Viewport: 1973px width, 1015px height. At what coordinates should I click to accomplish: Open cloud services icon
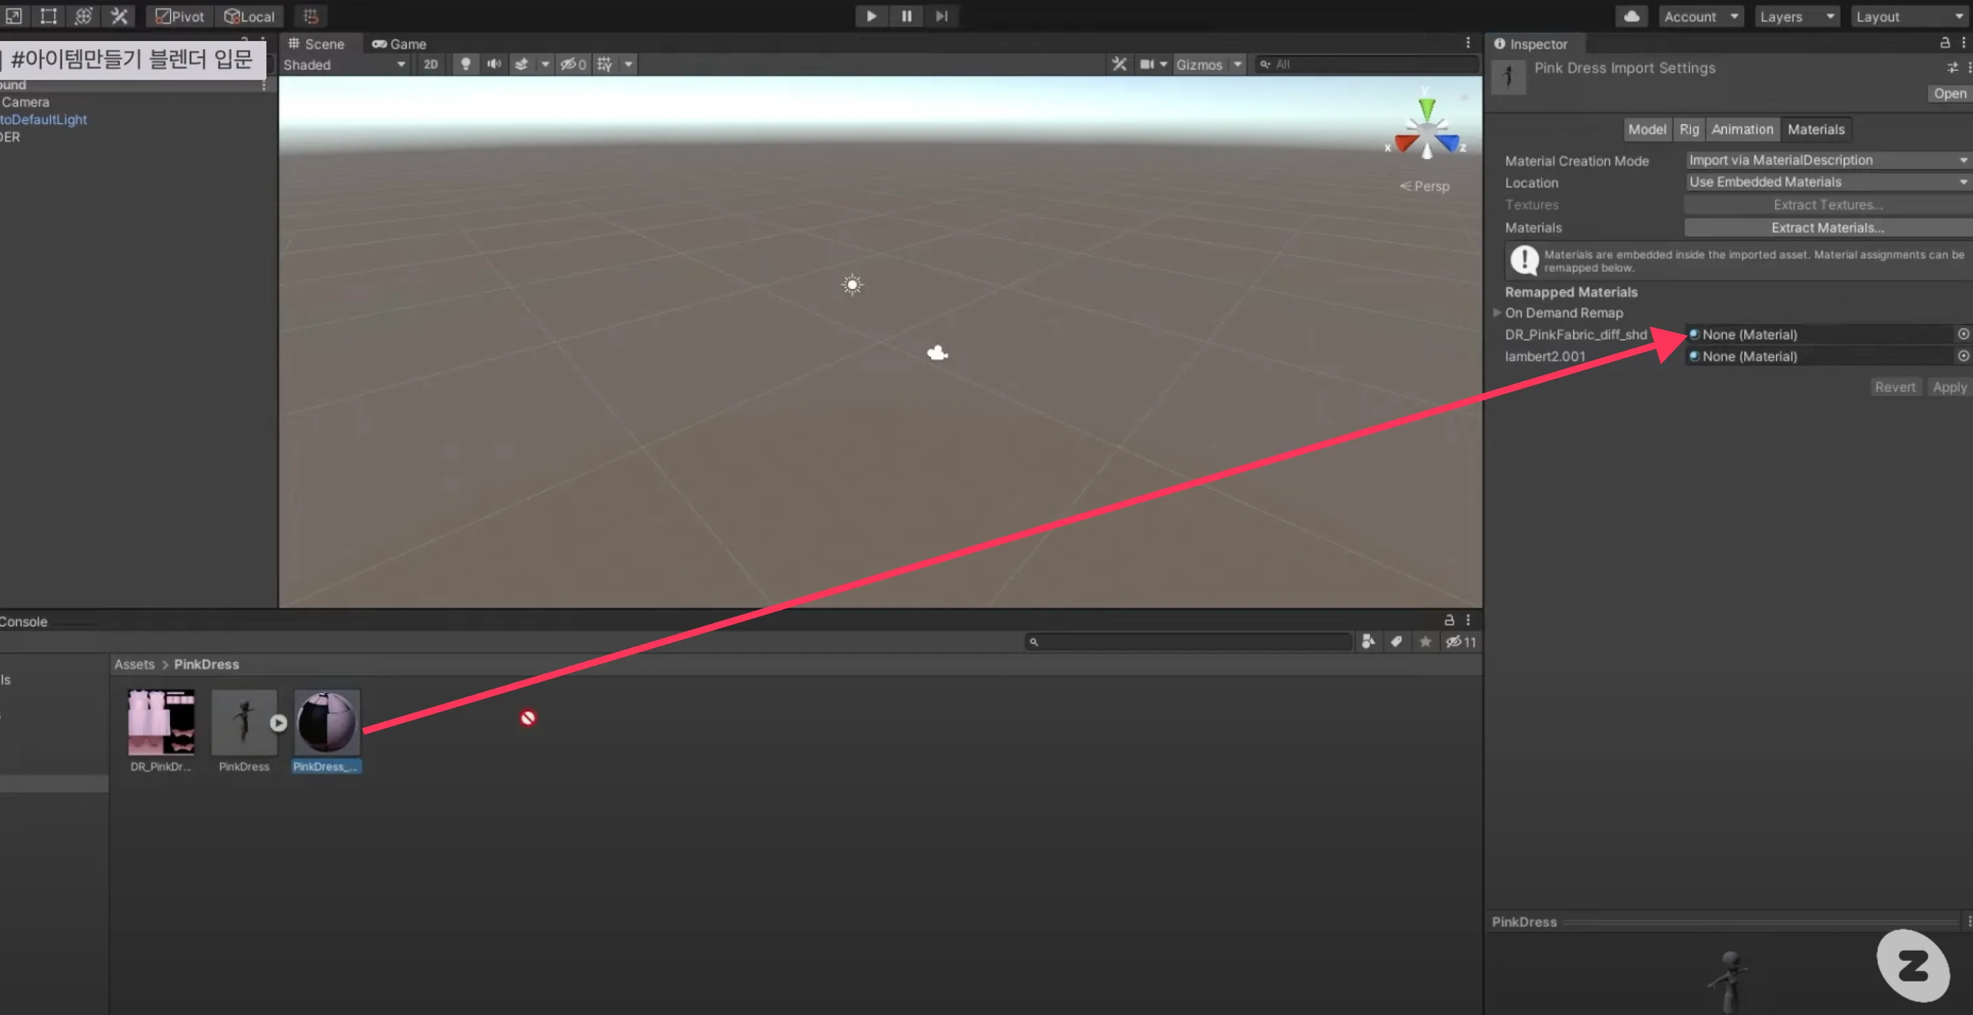[x=1631, y=16]
